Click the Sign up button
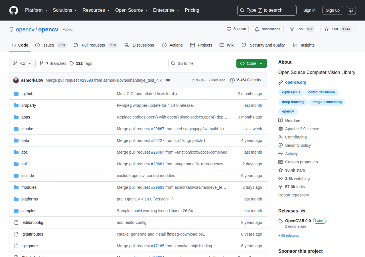The image size is (365, 257). point(333,10)
